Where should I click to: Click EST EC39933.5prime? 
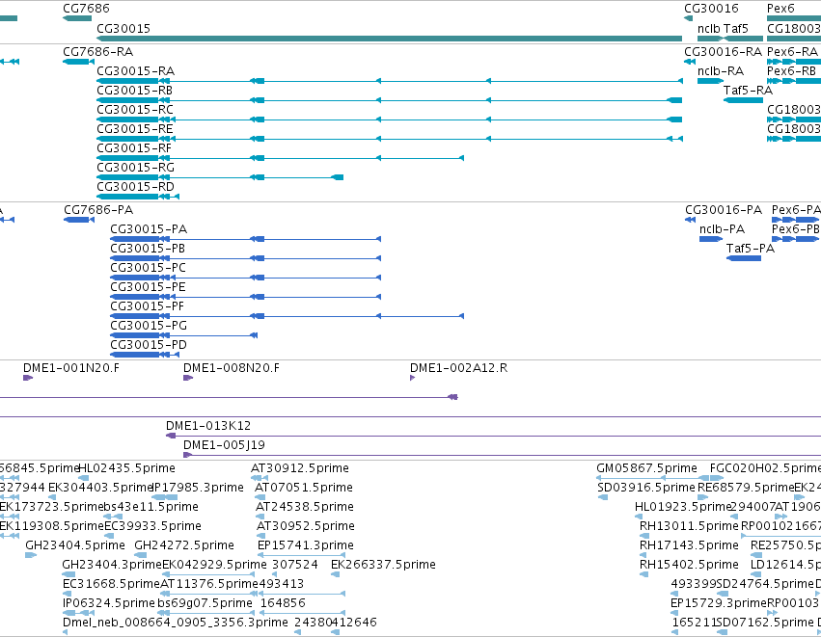click(152, 526)
